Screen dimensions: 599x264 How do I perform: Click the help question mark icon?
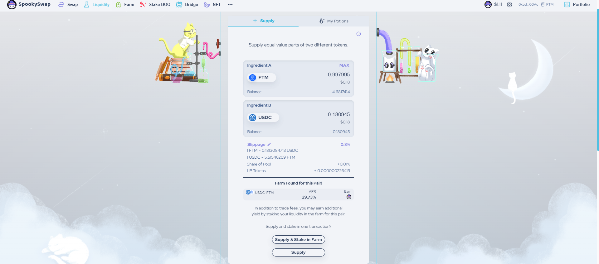[x=358, y=34]
